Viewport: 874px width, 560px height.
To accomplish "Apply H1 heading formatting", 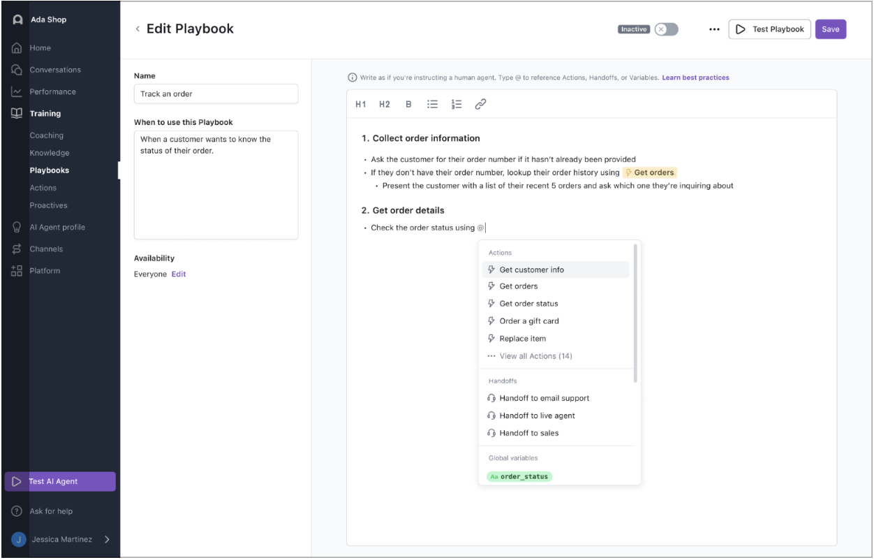I will coord(361,104).
